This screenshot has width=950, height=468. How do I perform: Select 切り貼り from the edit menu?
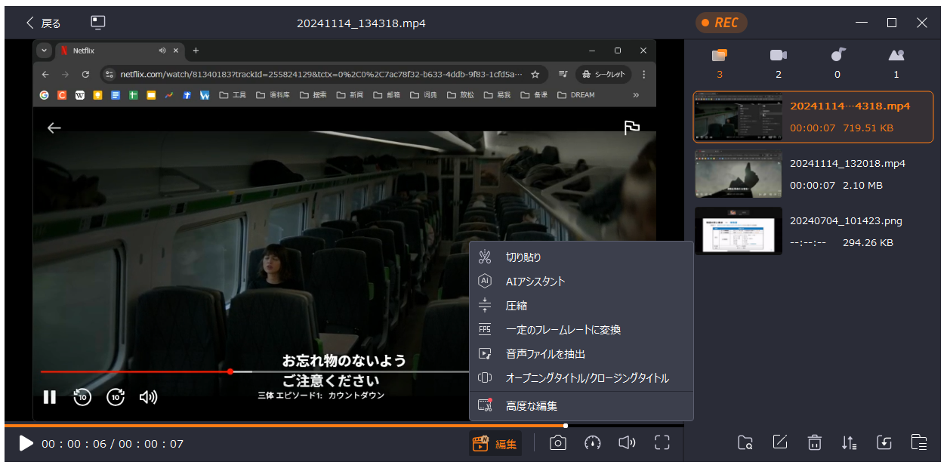click(x=523, y=257)
